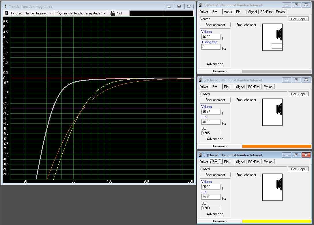The height and width of the screenshot is (225, 314).
Task: Click the speaker icon in [3]Vented window title
Action: [200, 5]
